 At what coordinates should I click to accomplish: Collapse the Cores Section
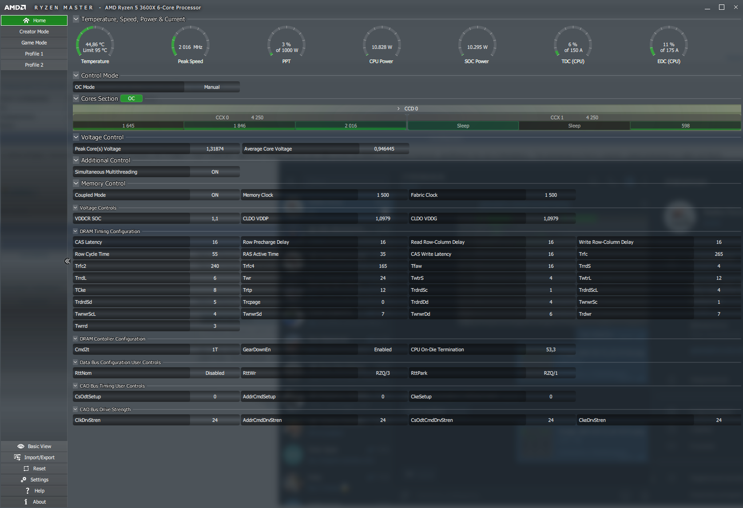[76, 99]
